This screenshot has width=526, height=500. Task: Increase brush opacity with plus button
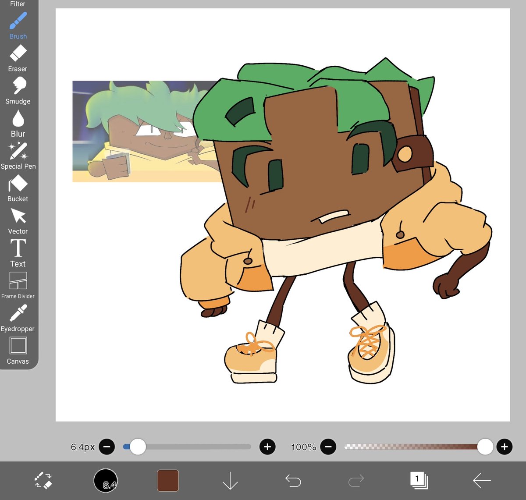pos(505,447)
